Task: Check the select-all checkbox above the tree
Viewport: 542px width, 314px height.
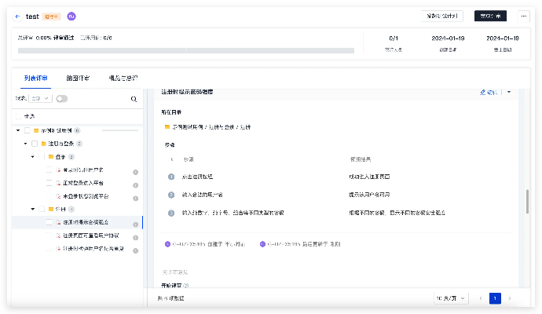Action: click(18, 116)
